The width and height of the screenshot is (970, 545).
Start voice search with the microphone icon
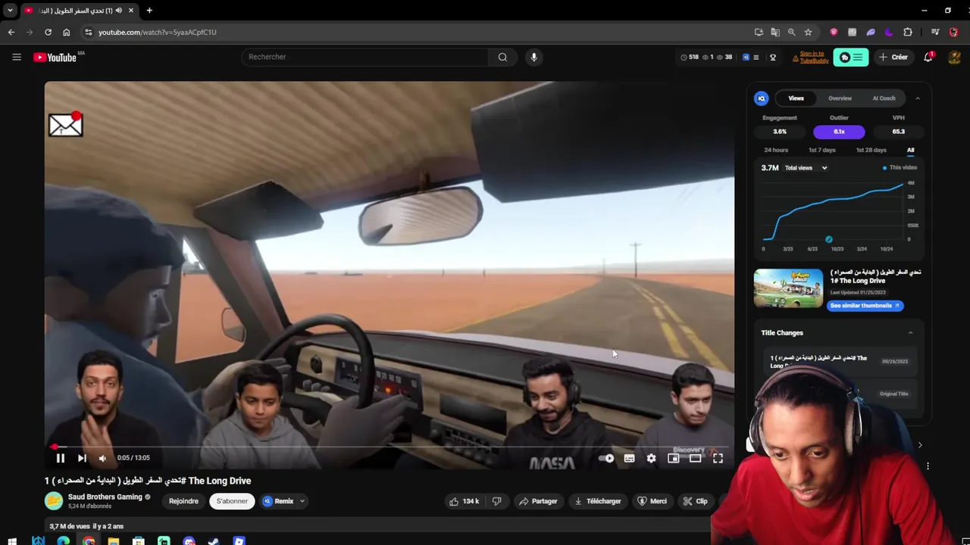533,57
